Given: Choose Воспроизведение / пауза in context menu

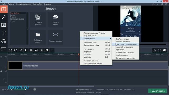Looking at the screenshot, I should pyautogui.click(x=96, y=33).
